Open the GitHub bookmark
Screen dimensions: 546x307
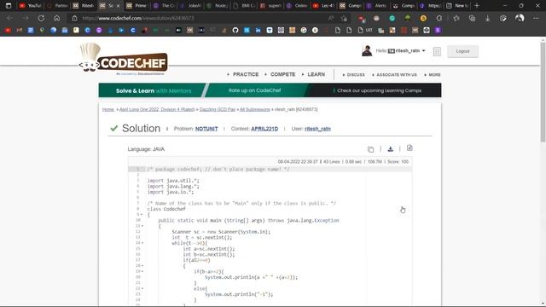(235, 31)
